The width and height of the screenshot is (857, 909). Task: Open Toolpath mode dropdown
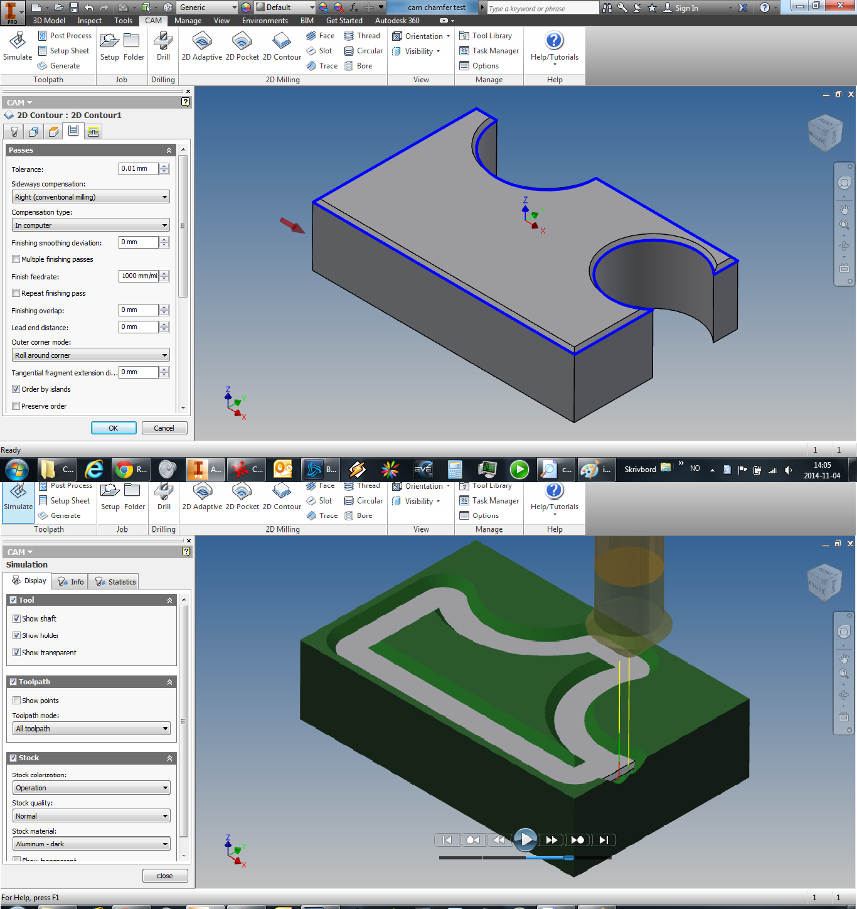point(92,729)
